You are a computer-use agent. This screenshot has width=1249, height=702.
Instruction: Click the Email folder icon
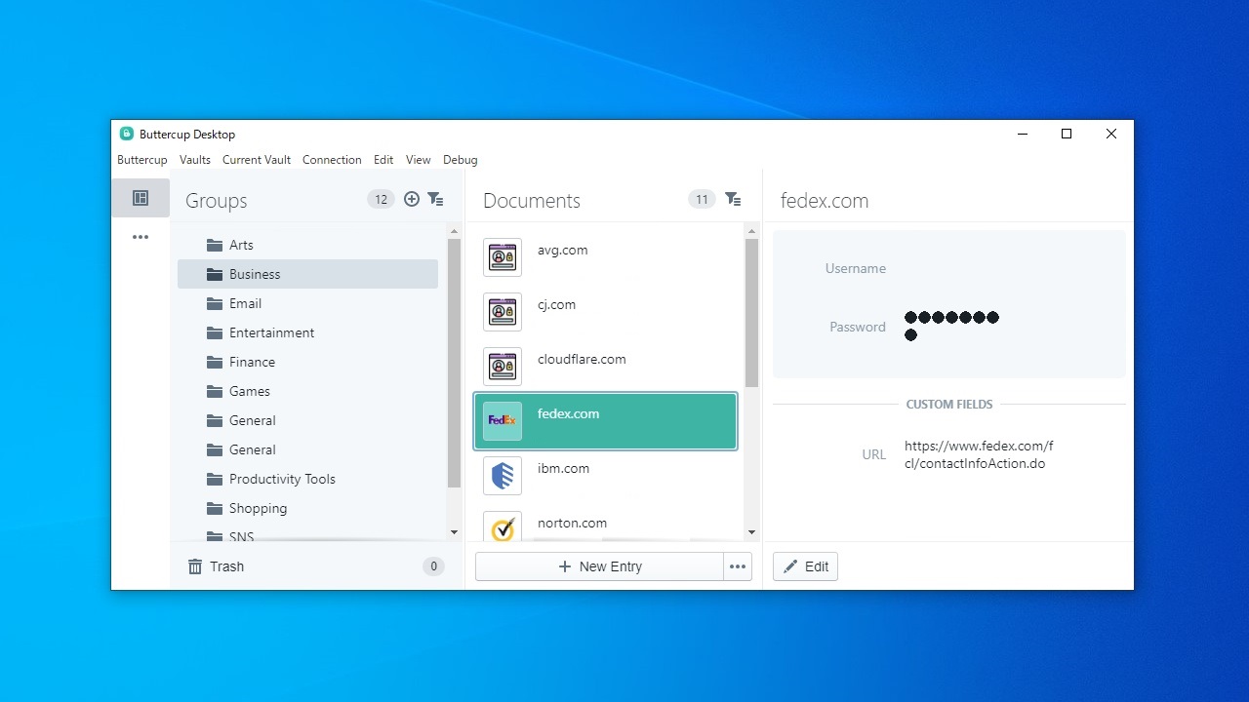pos(215,303)
